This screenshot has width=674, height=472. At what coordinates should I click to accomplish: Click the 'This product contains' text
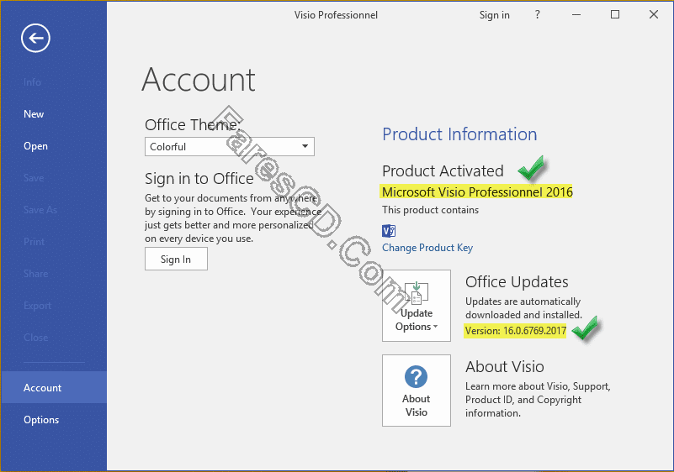pyautogui.click(x=430, y=210)
